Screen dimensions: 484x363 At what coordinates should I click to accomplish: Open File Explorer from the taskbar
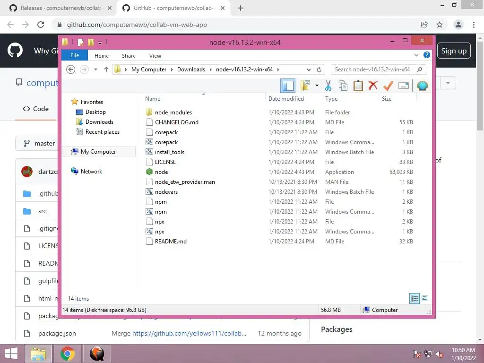(x=38, y=354)
